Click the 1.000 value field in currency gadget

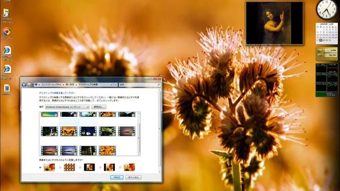(330, 50)
